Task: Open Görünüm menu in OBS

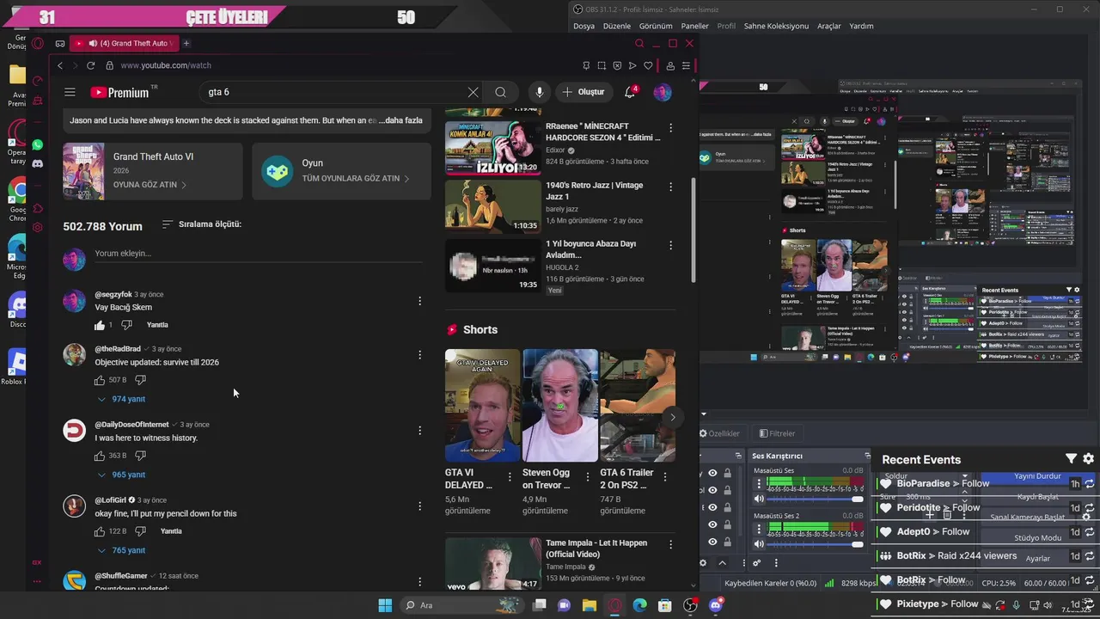Action: 656,26
